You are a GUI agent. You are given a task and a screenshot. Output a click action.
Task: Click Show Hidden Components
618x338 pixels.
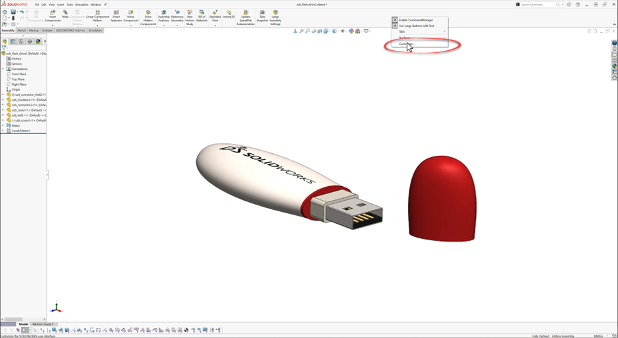[148, 18]
